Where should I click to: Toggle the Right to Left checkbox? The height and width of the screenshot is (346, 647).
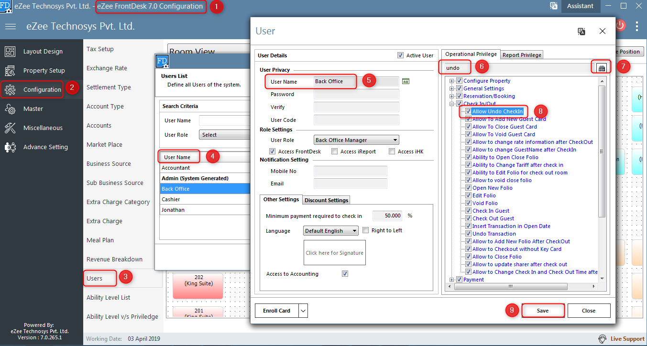click(x=366, y=230)
